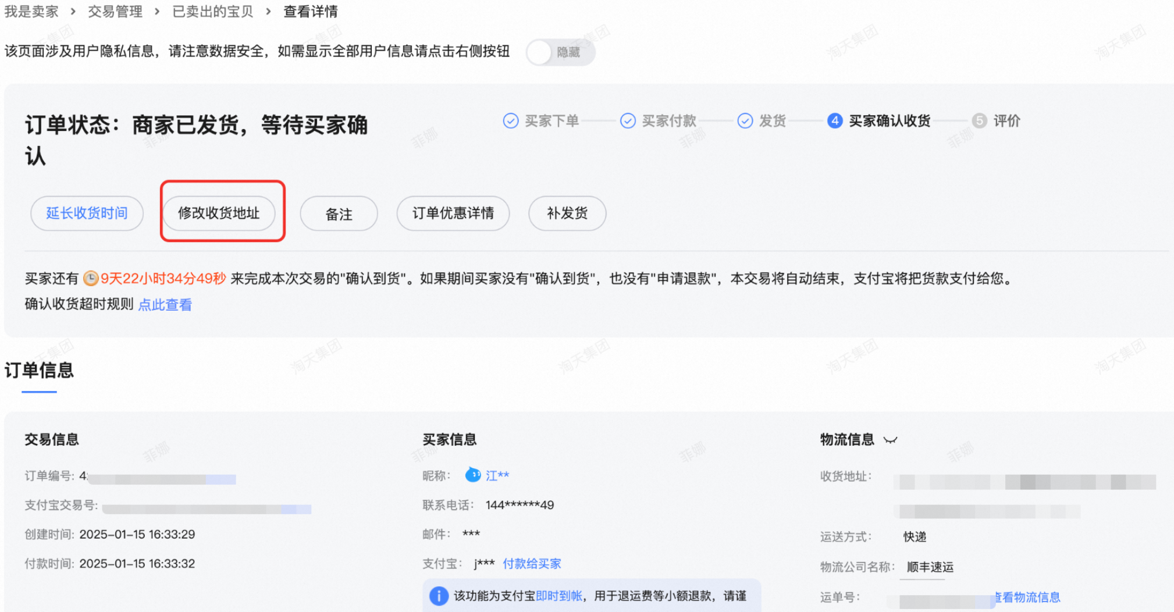Click the info icon in the Alipay notice
The image size is (1174, 612).
pos(438,596)
